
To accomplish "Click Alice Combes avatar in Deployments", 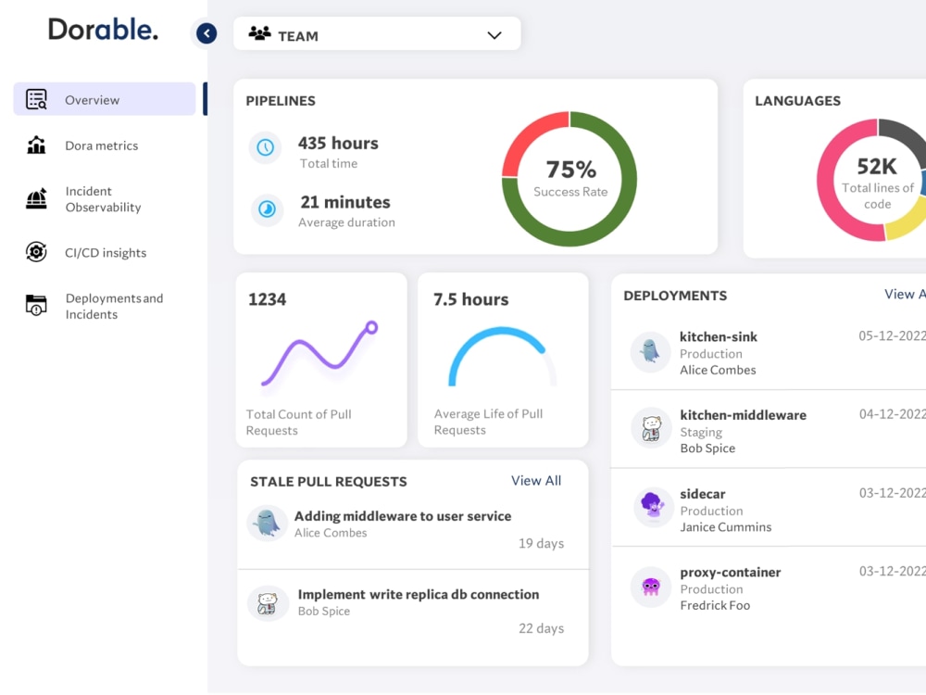I will (x=650, y=352).
